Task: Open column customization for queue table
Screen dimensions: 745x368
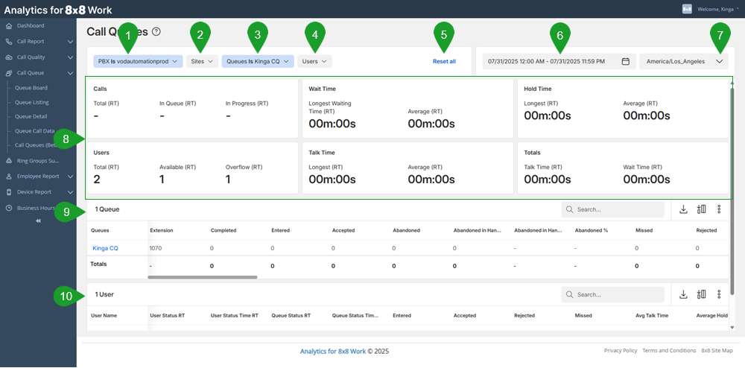Action: (x=701, y=210)
